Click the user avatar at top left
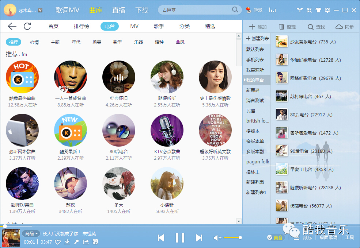The width and height of the screenshot is (360, 248). (x=10, y=10)
